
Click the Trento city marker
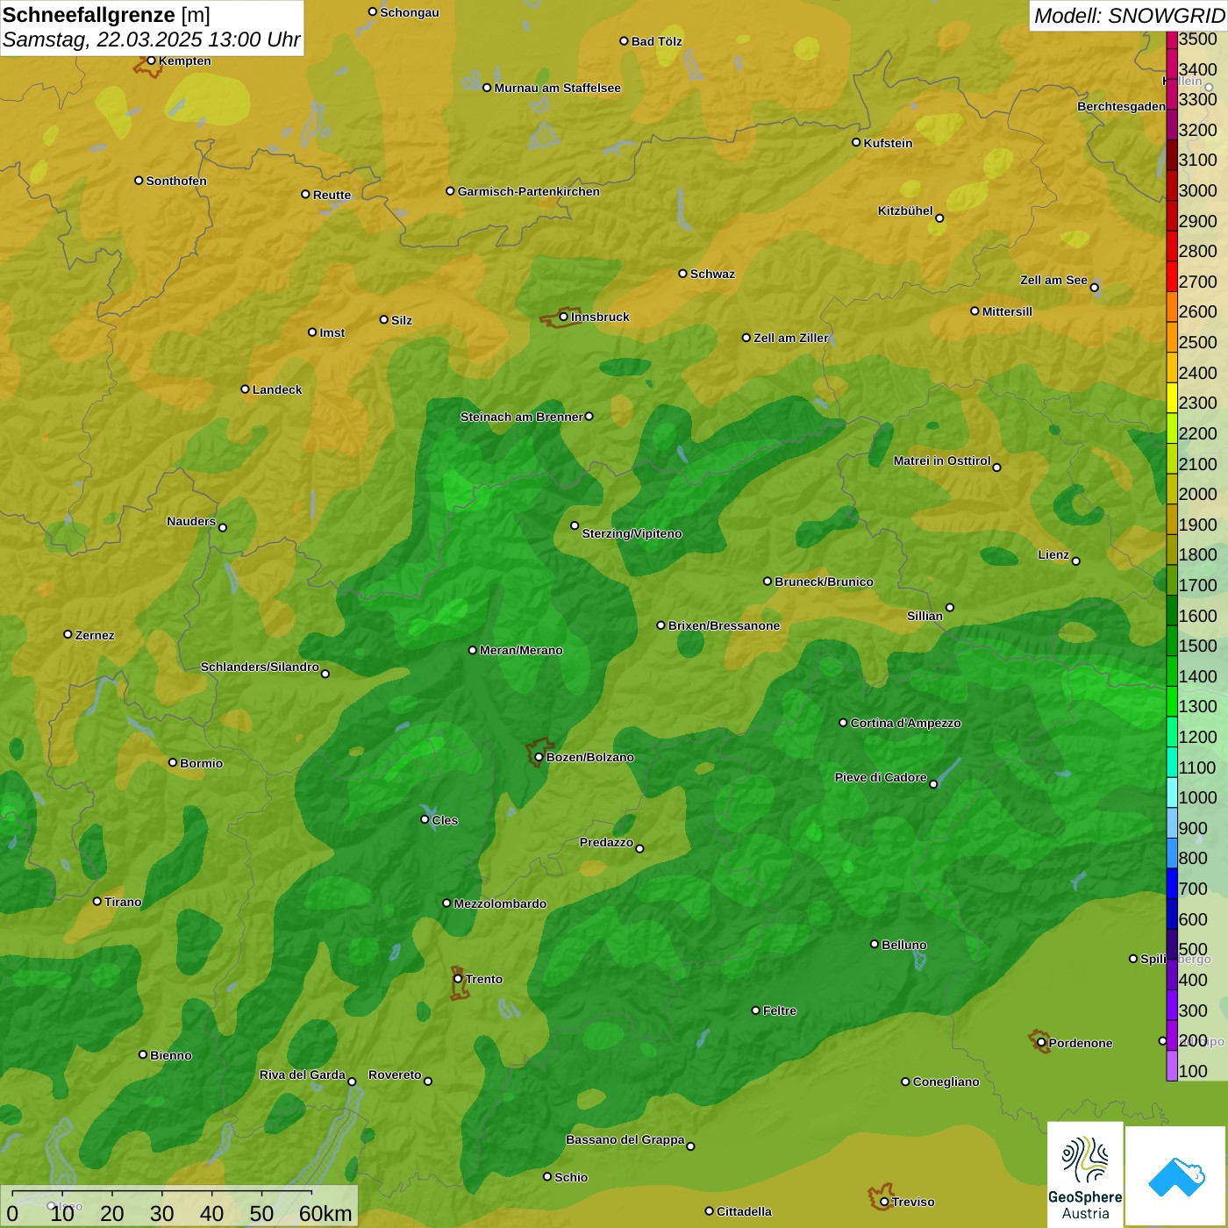(458, 979)
